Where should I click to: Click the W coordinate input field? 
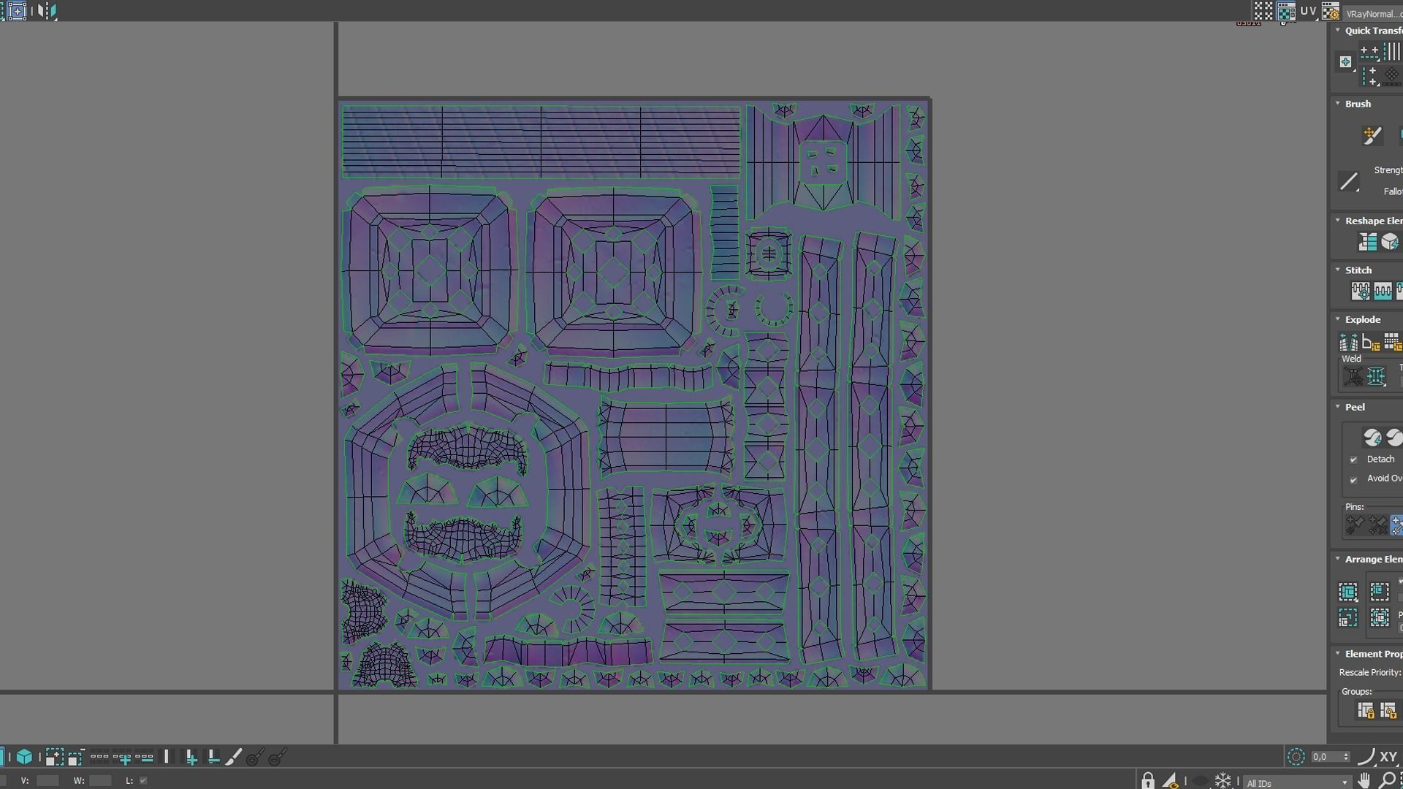tap(100, 780)
